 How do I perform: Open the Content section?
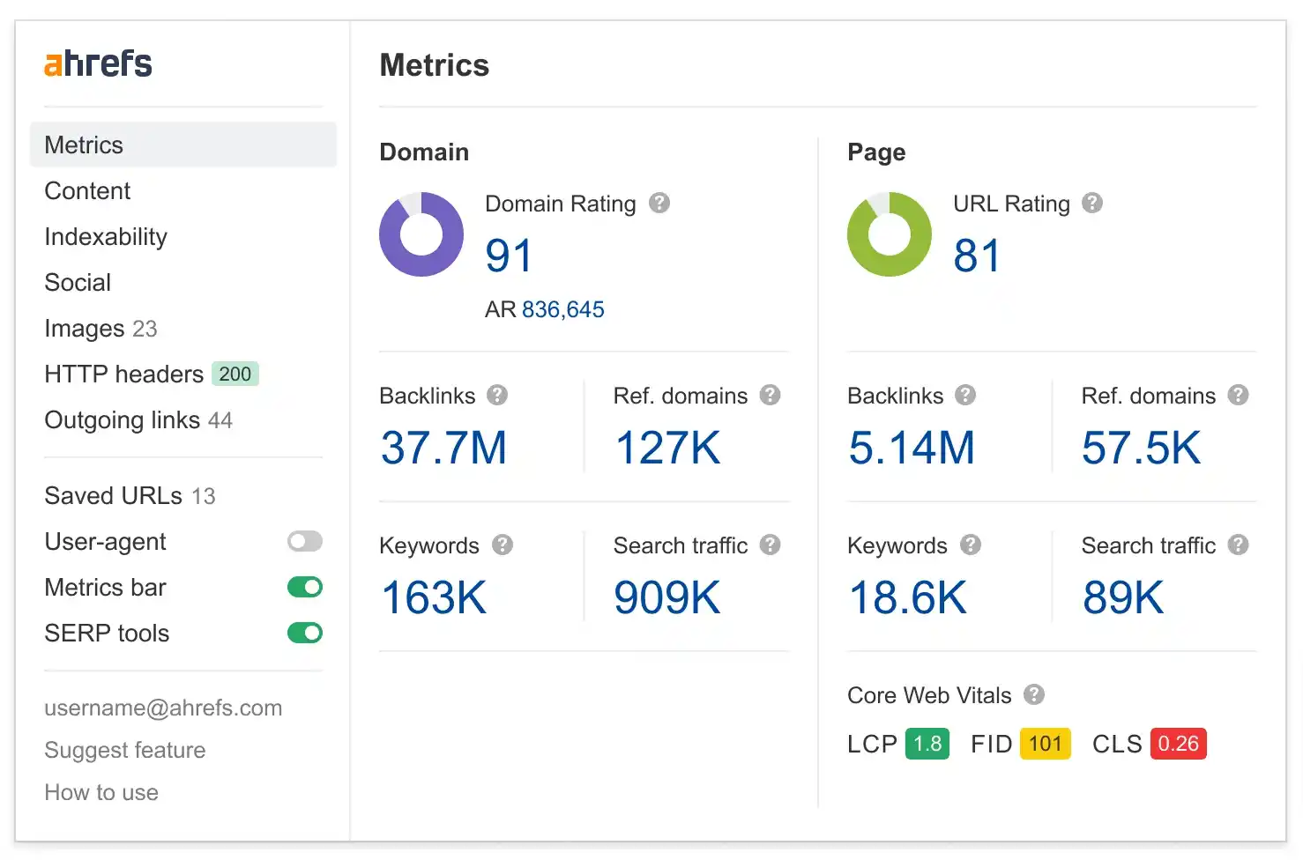click(x=87, y=190)
